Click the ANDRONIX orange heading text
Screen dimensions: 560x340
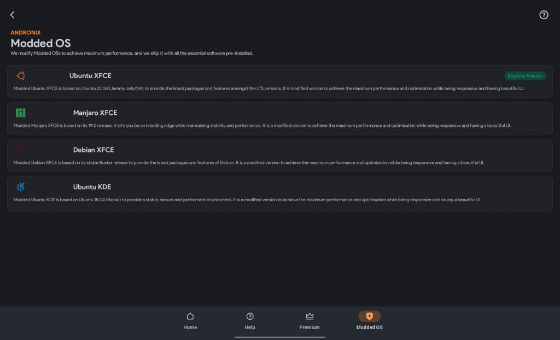(x=26, y=33)
